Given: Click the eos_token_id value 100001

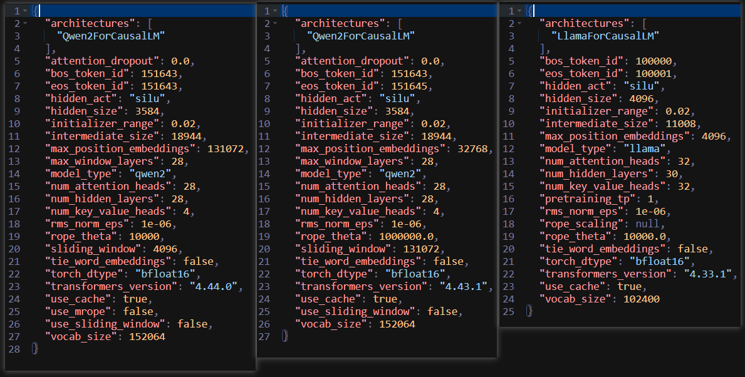Looking at the screenshot, I should pos(654,73).
